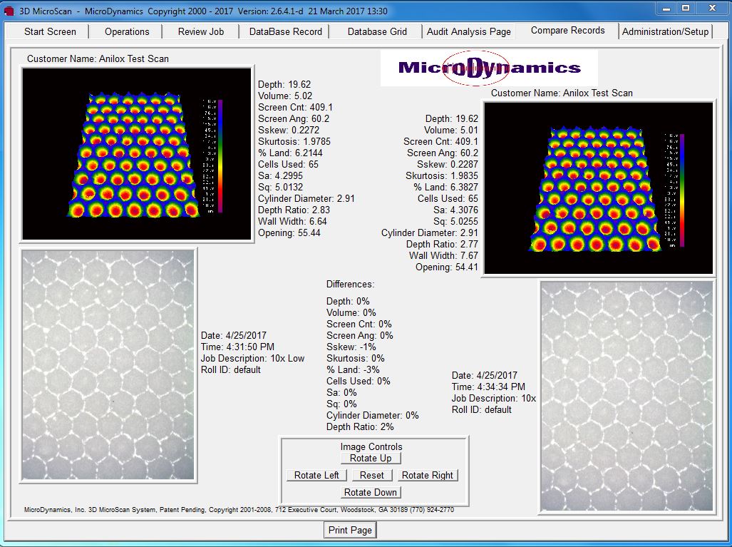Close the 3D MicroScan window
Viewport: 732px width, 547px height.
(712, 9)
